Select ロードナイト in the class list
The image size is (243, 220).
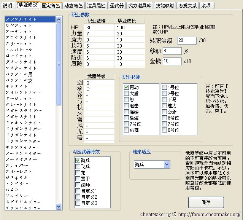point(19,56)
